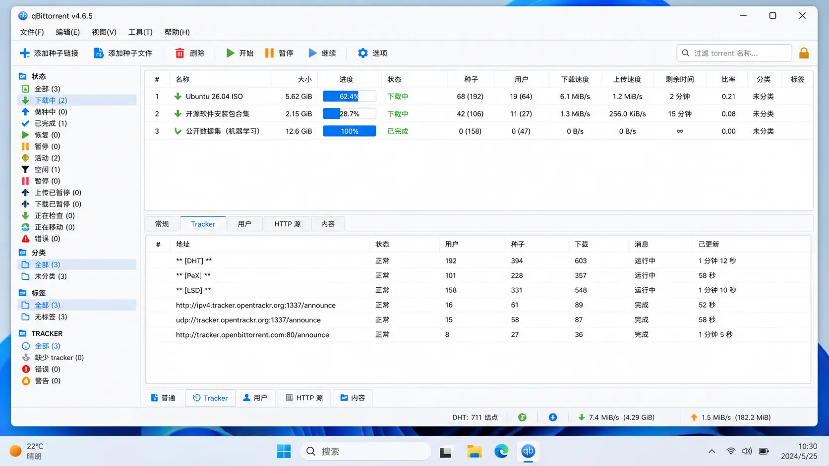Click the 缺少 tracker filter icon
Image resolution: width=829 pixels, height=466 pixels.
26,358
